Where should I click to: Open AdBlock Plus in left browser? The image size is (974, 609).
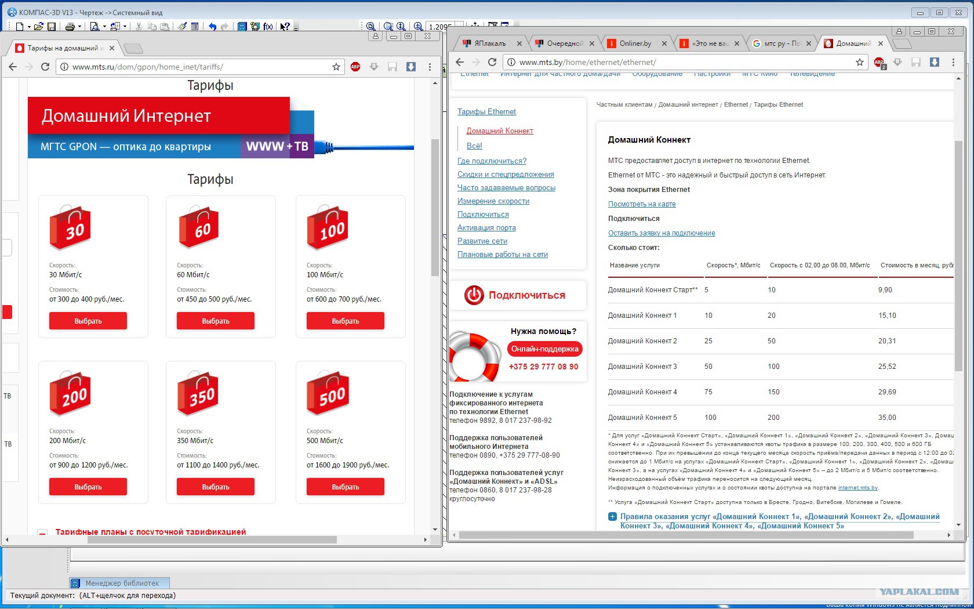[355, 67]
